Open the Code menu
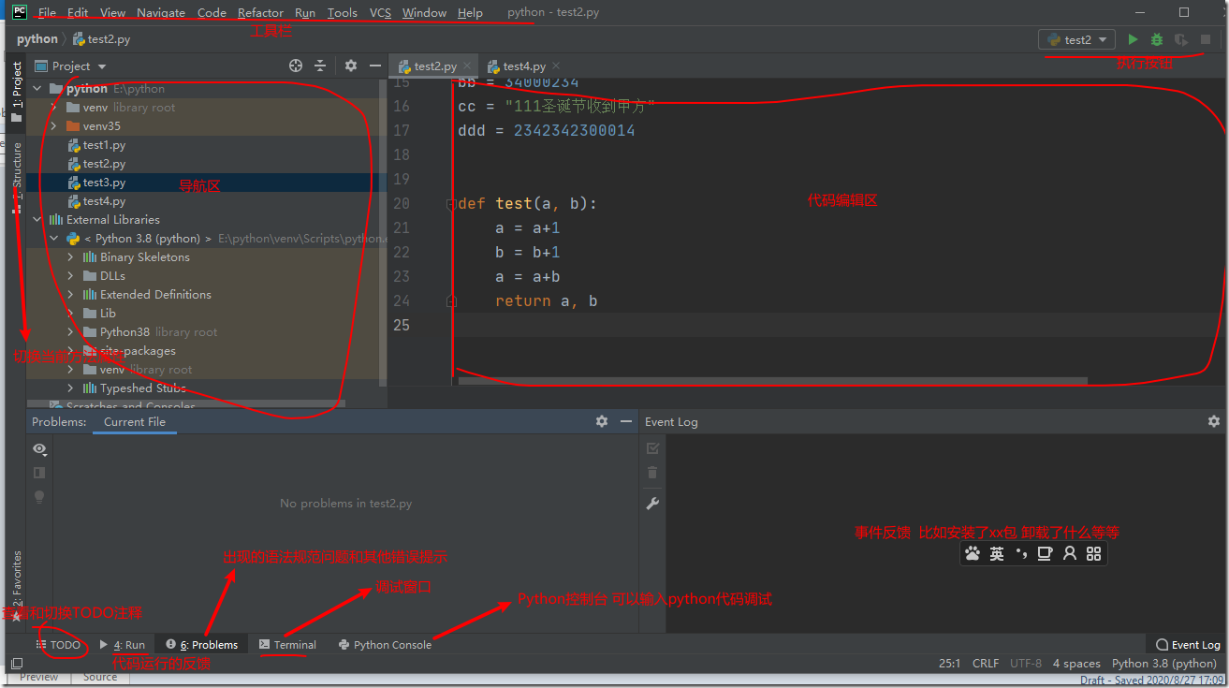Screen dimensions: 1229x688 (x=212, y=12)
